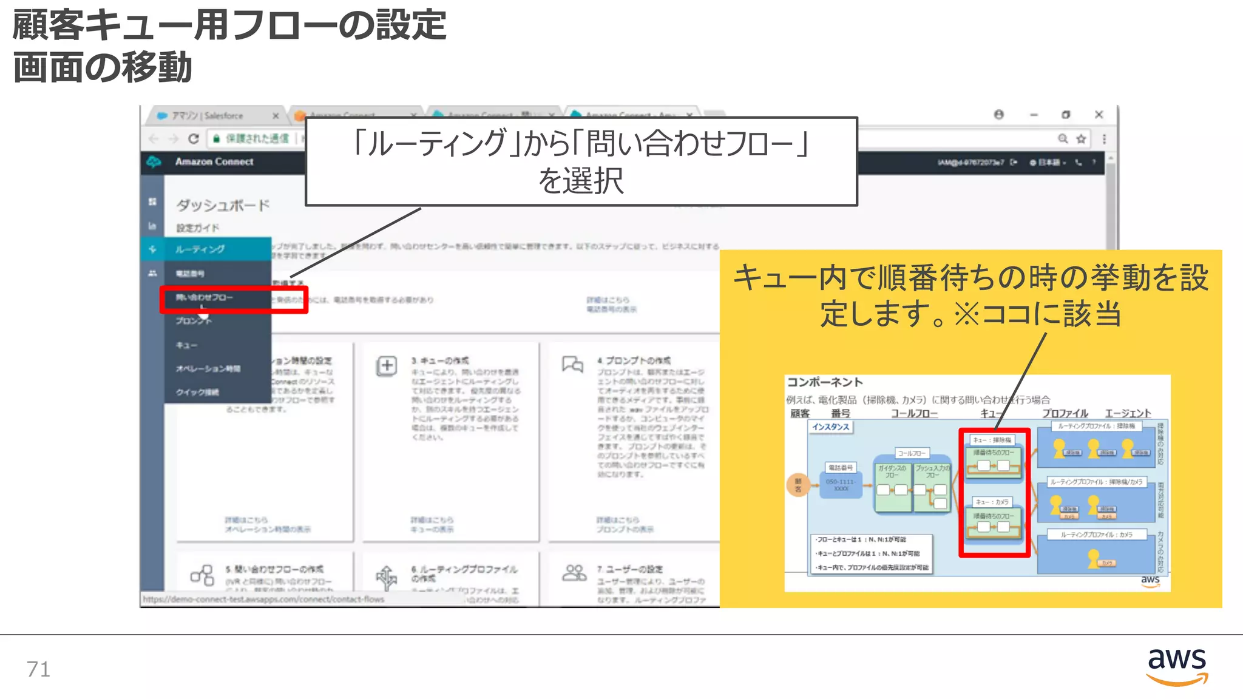
Task: Click the users icon in sidebar
Action: (x=152, y=273)
